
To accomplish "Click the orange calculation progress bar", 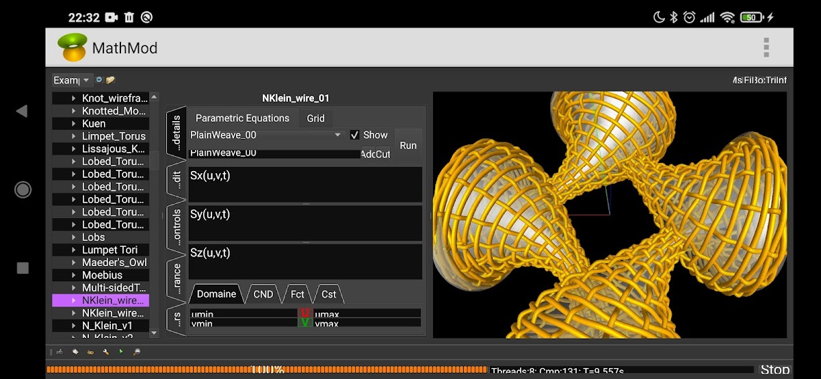I will pos(267,370).
